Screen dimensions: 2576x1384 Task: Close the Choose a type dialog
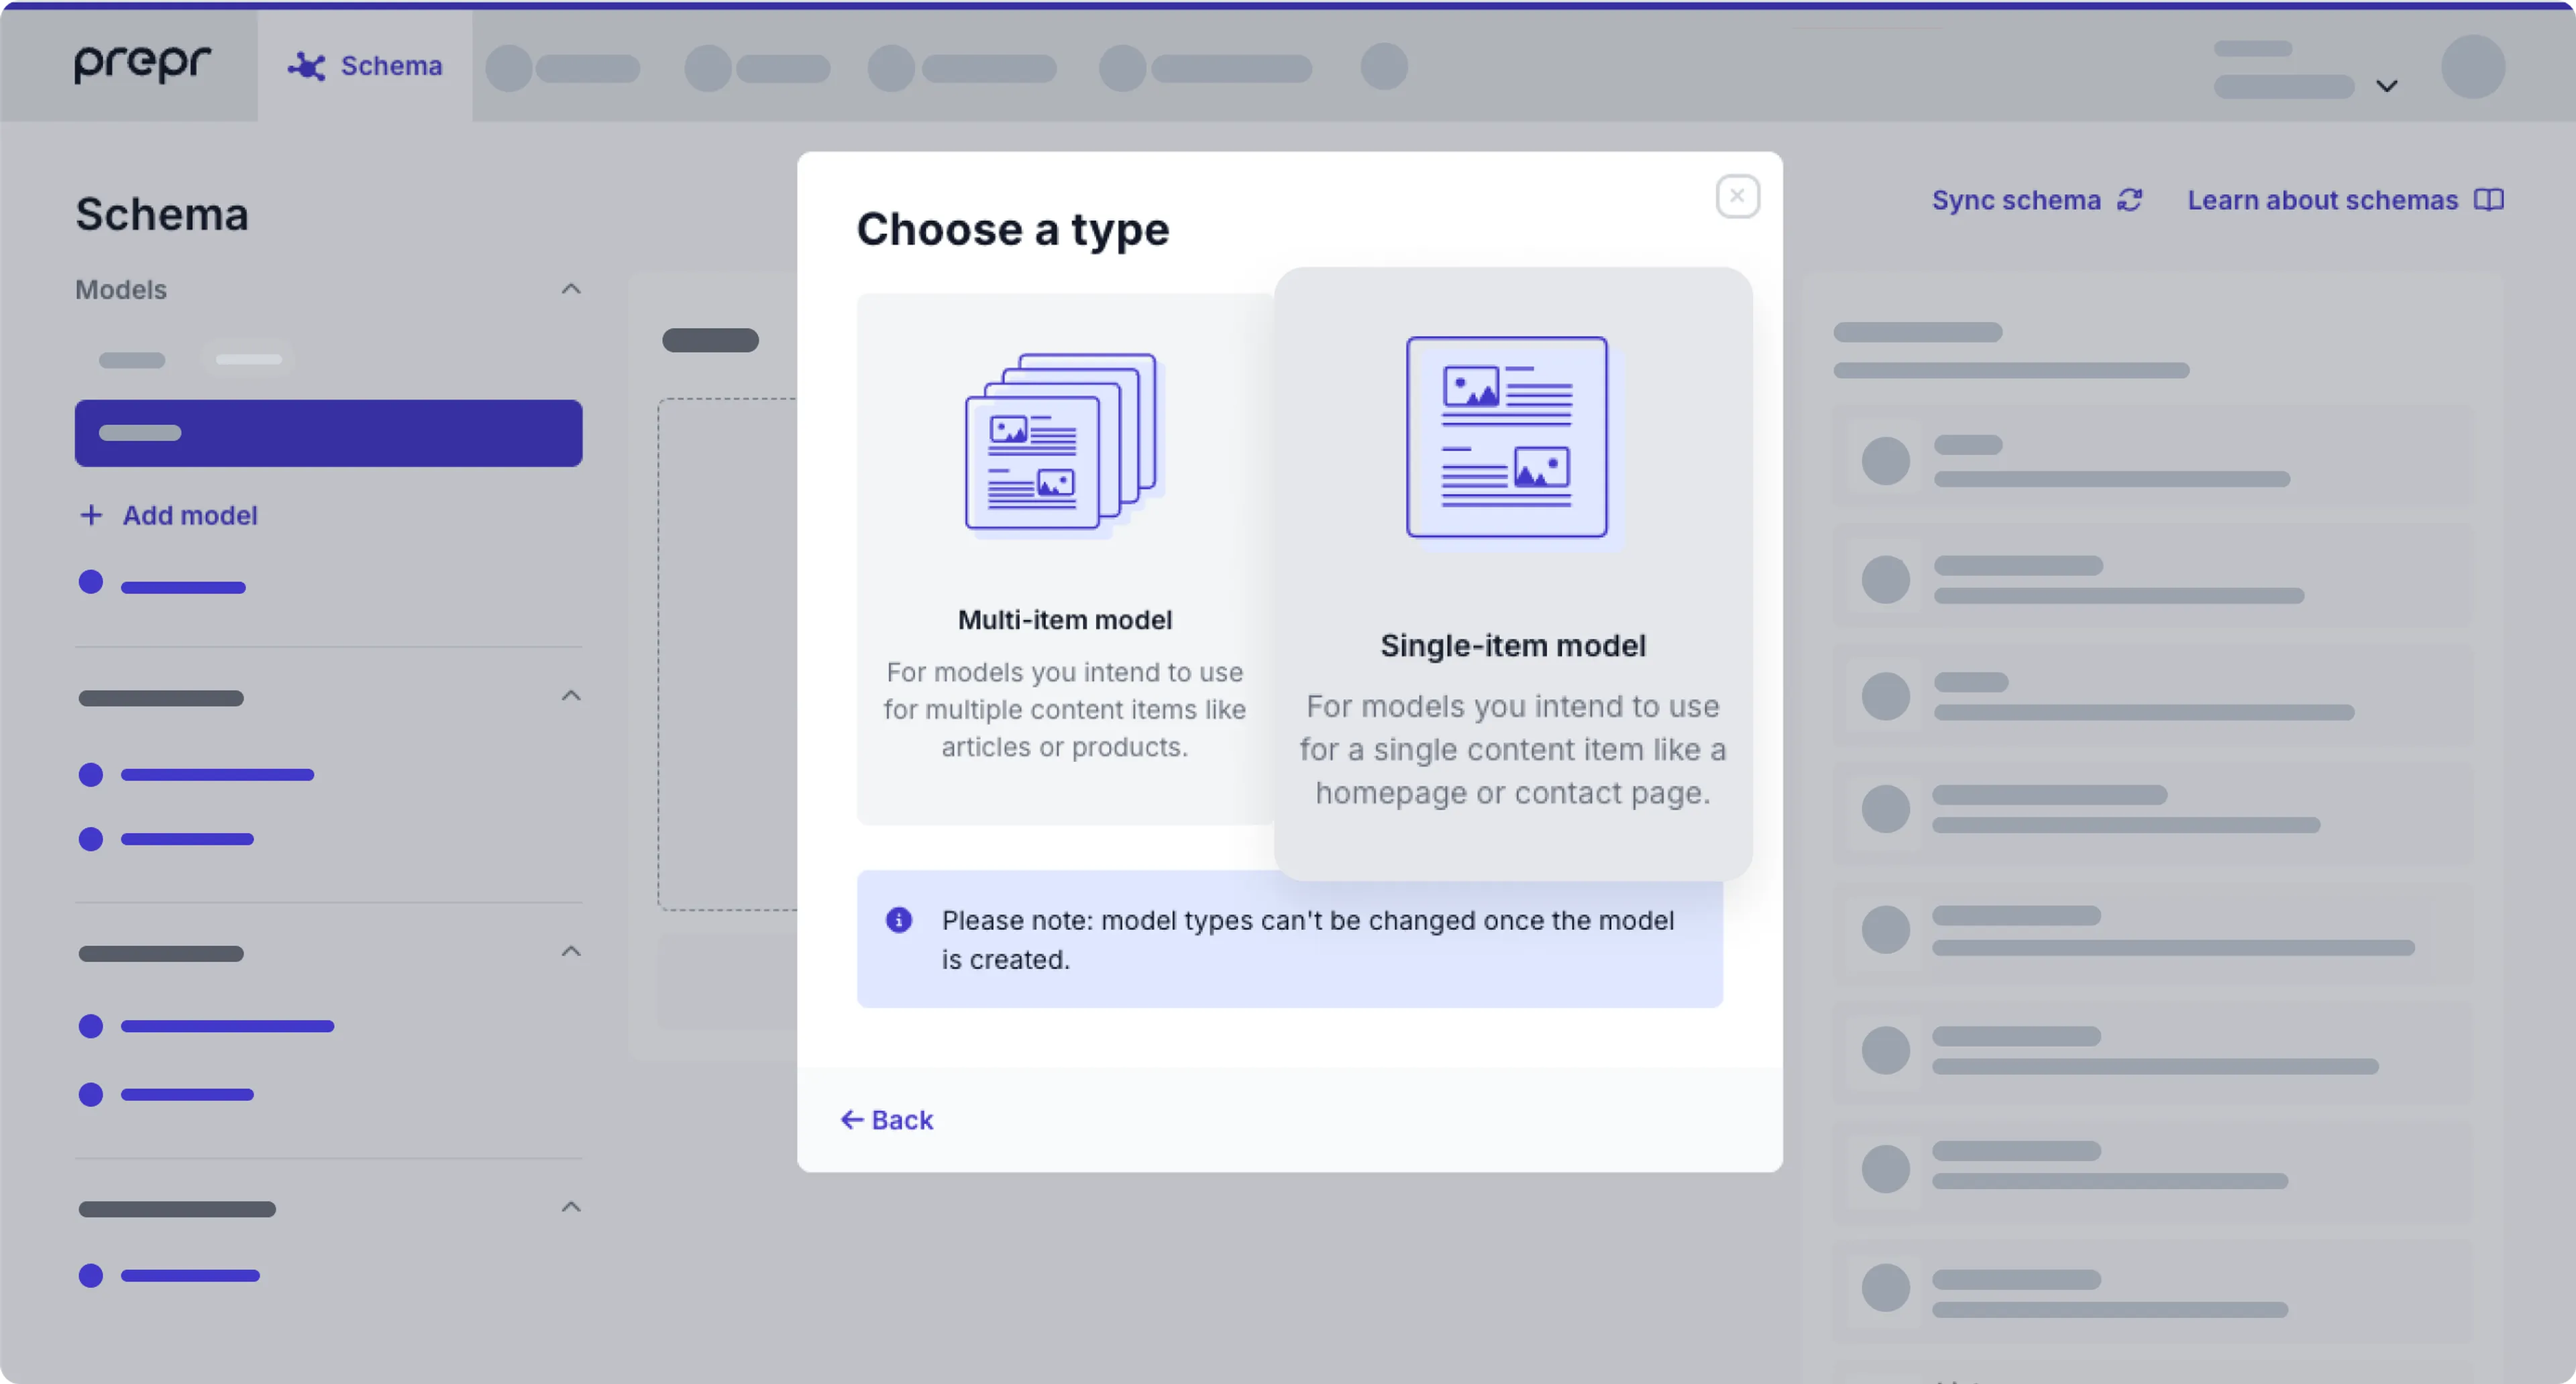pyautogui.click(x=1737, y=196)
